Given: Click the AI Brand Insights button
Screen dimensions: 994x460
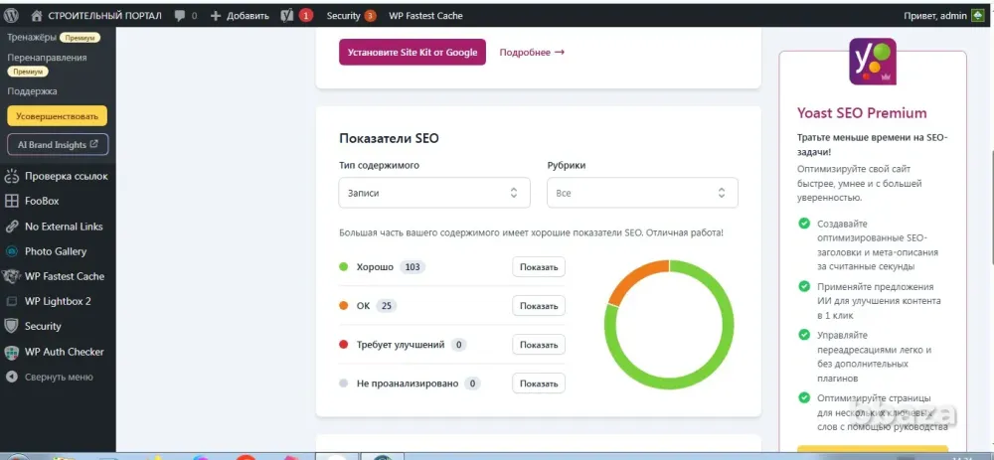Looking at the screenshot, I should click(58, 144).
